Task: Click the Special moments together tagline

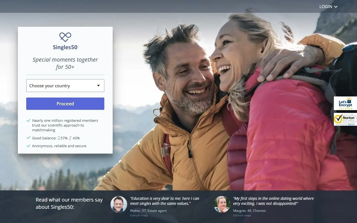Action: [x=65, y=63]
